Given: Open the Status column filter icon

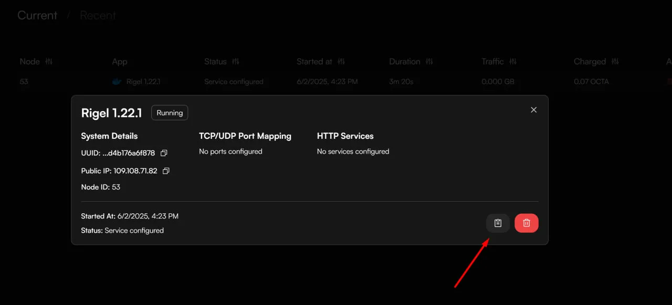Looking at the screenshot, I should 235,61.
